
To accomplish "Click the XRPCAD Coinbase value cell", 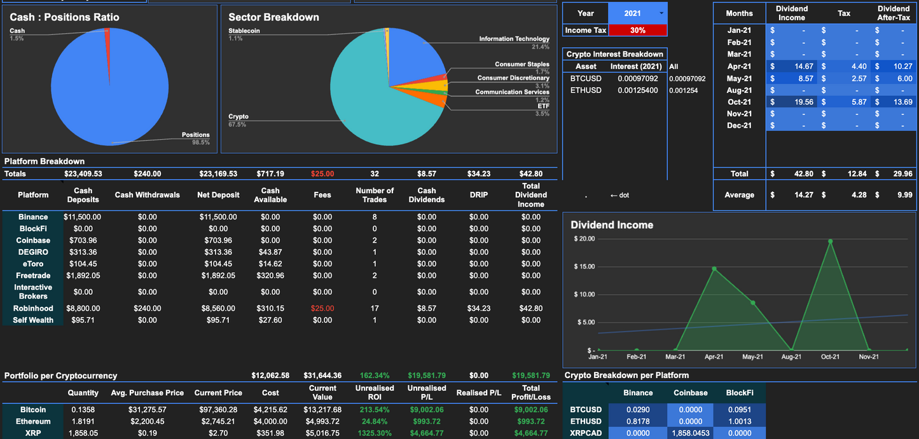I will (690, 433).
